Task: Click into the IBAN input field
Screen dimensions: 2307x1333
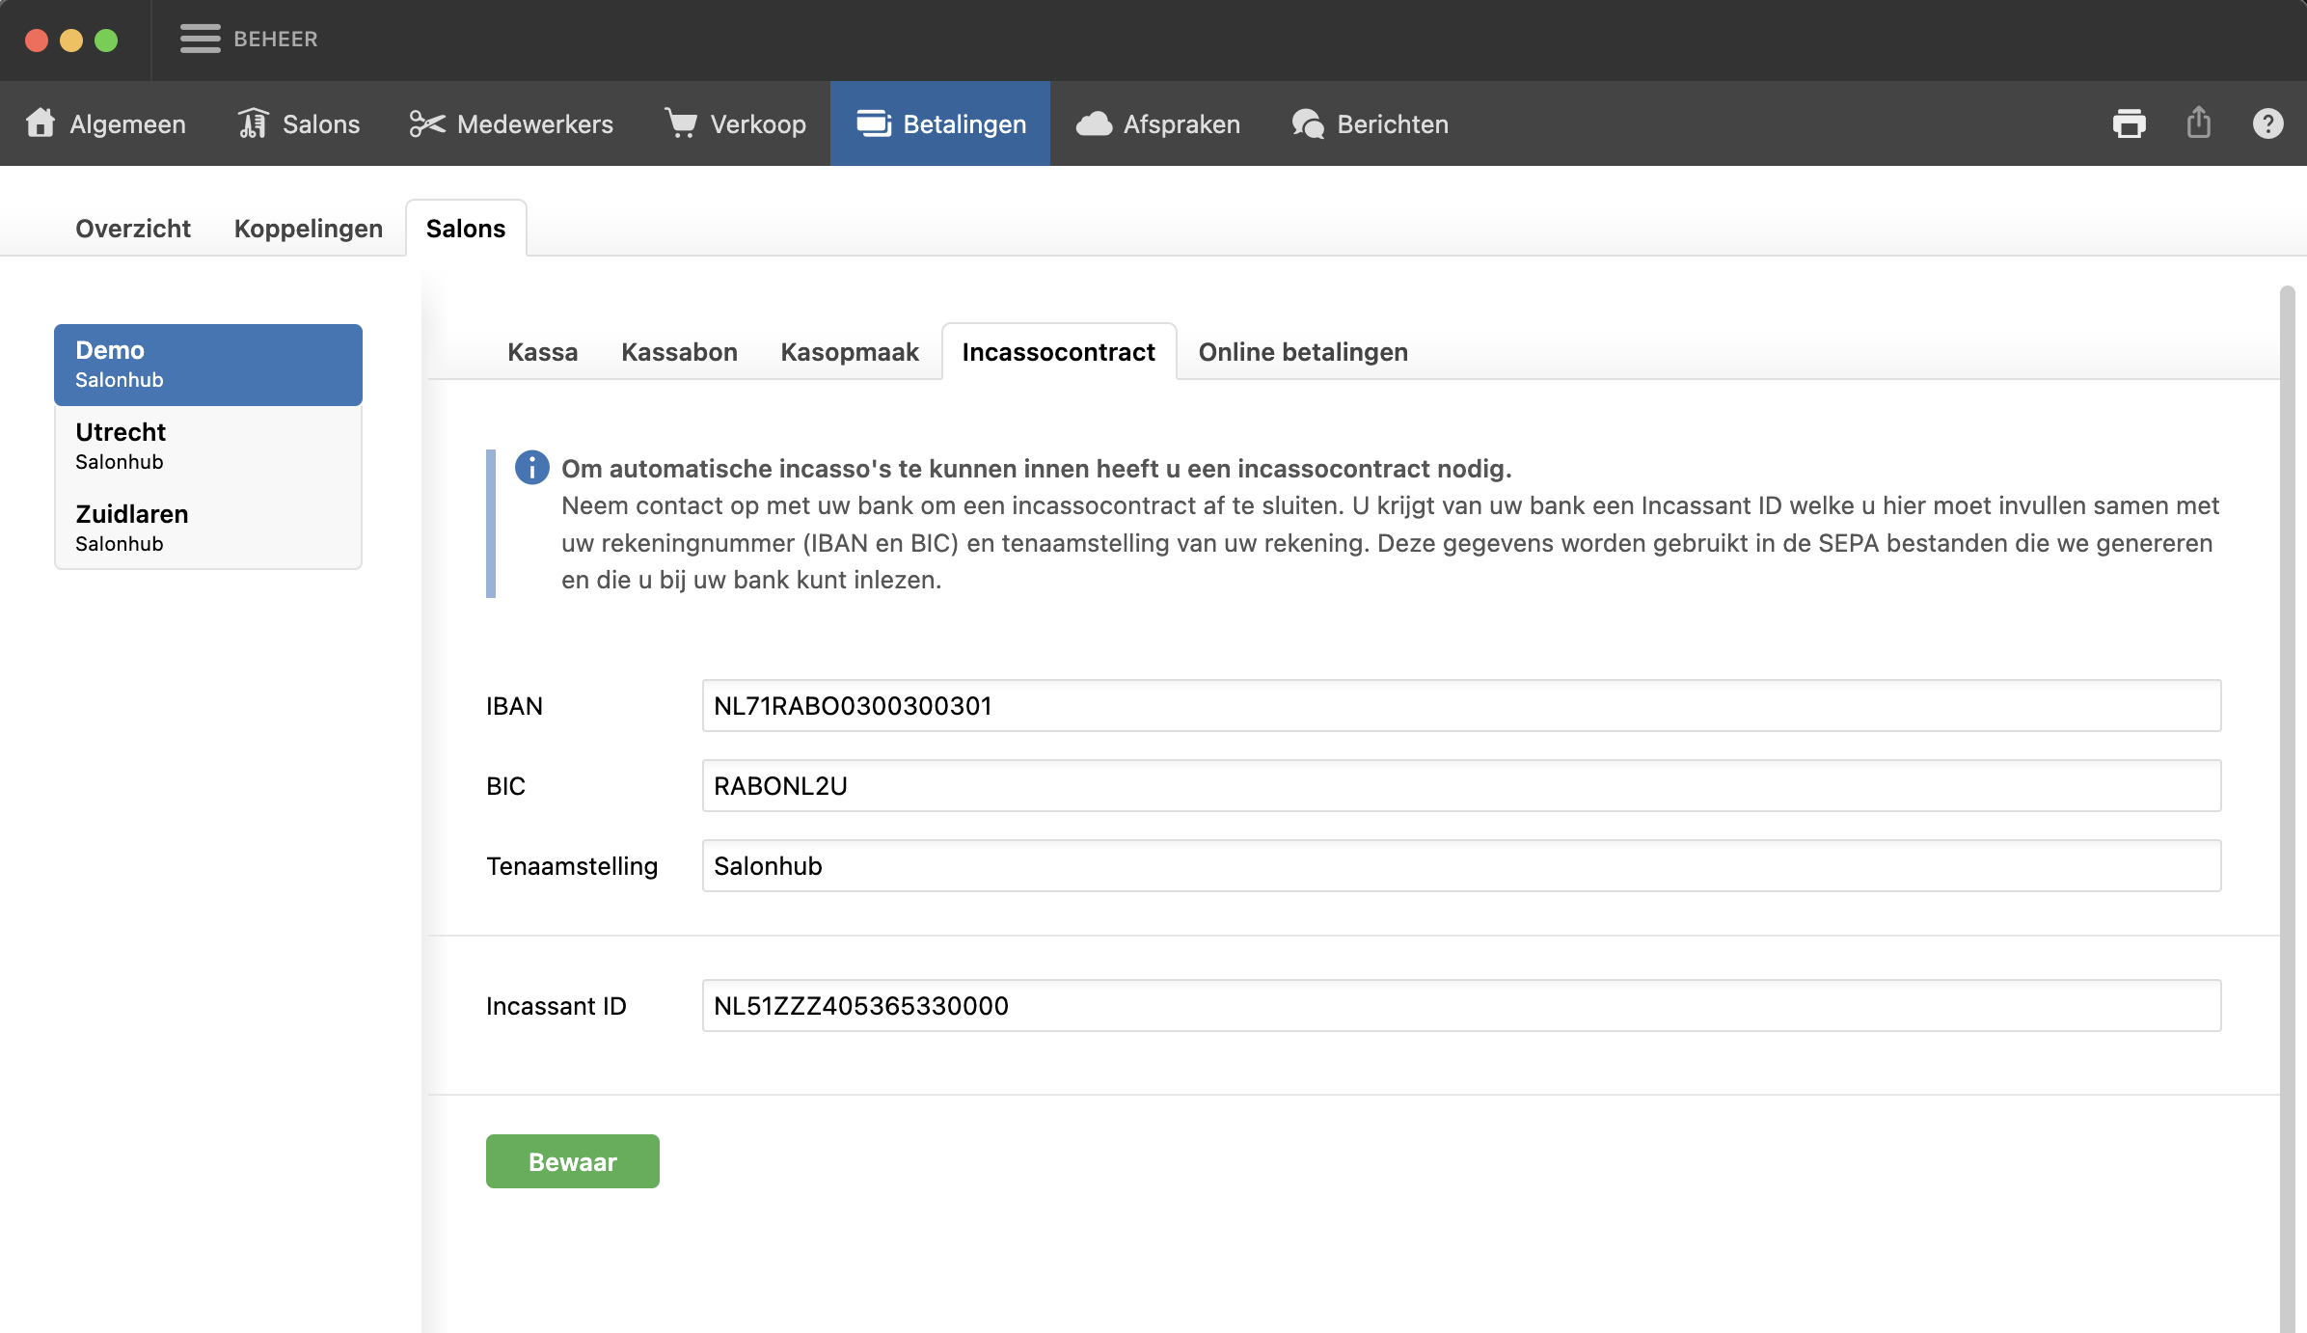Action: tap(1460, 706)
